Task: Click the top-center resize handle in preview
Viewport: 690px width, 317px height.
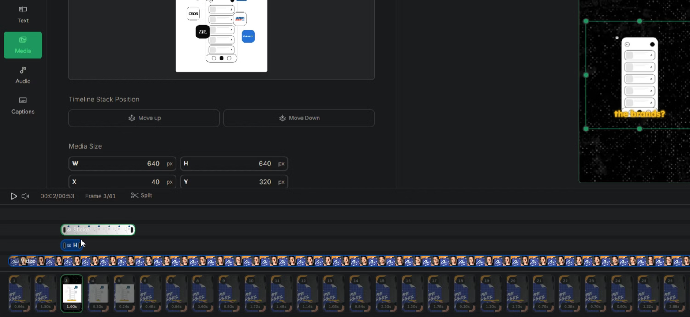Action: [640, 21]
